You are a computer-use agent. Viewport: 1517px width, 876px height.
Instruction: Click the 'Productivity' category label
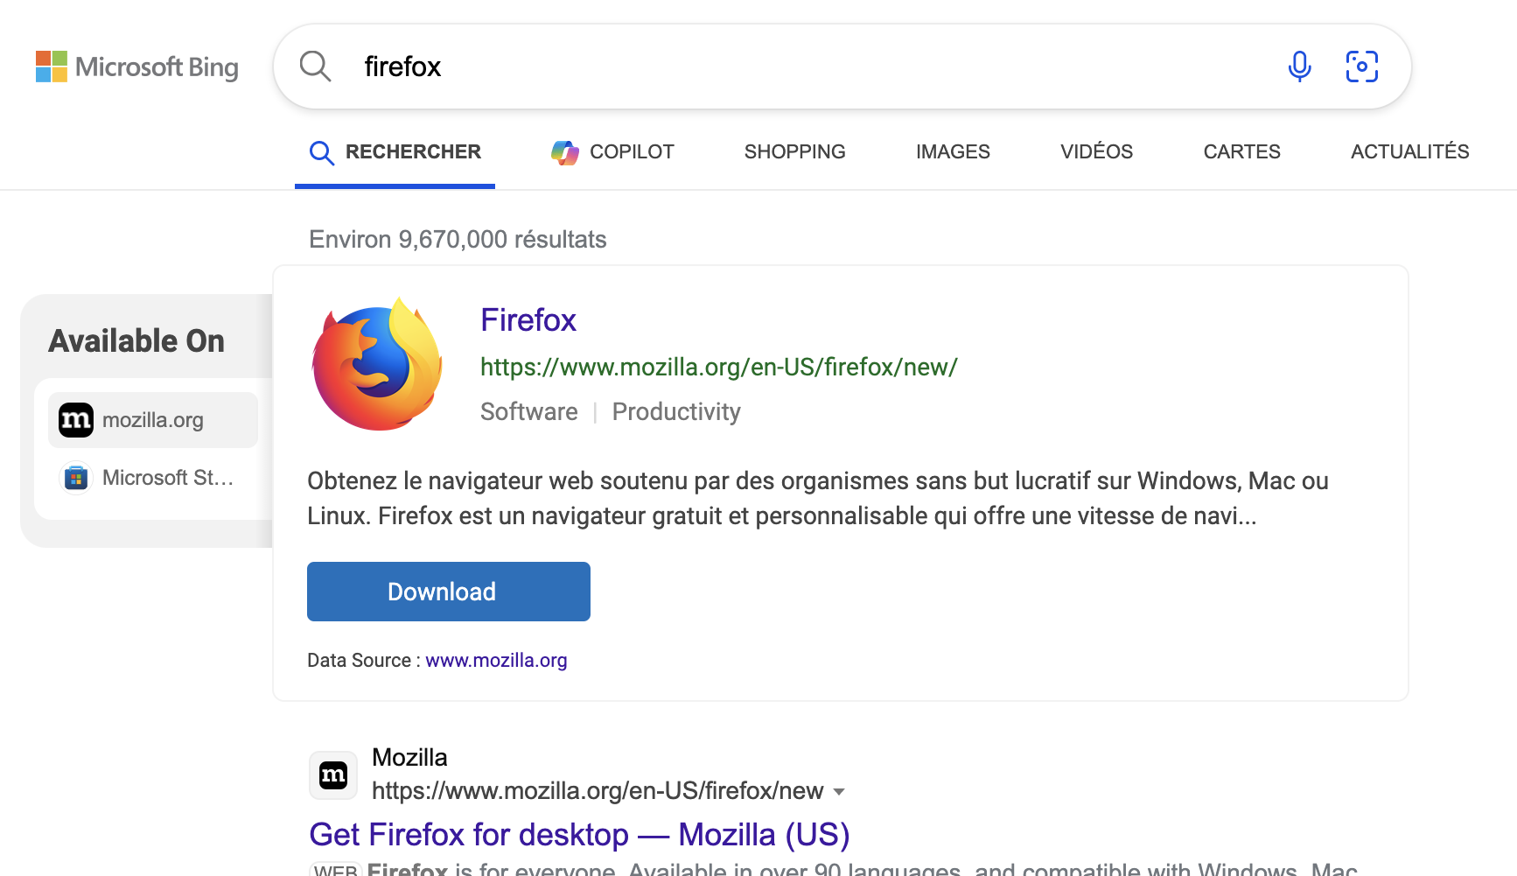coord(676,412)
